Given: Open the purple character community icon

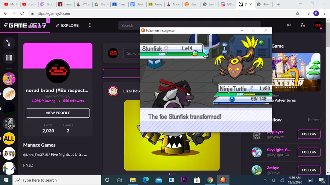Looking at the screenshot, I should coord(9,79).
